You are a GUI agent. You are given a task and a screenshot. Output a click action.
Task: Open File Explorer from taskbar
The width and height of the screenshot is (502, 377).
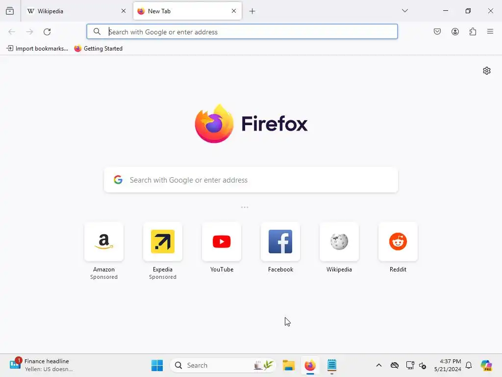(x=288, y=365)
